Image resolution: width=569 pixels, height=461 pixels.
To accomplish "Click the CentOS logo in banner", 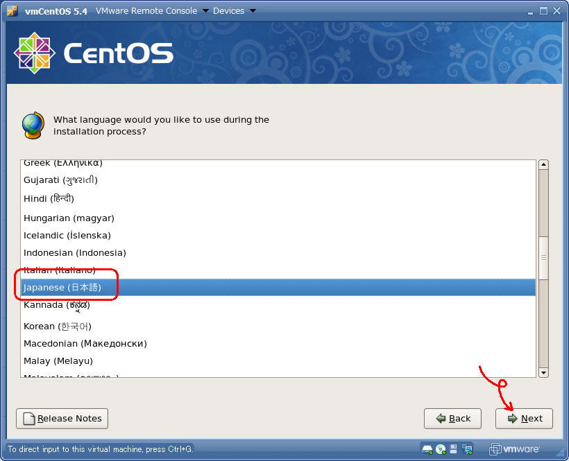I will pyautogui.click(x=93, y=53).
